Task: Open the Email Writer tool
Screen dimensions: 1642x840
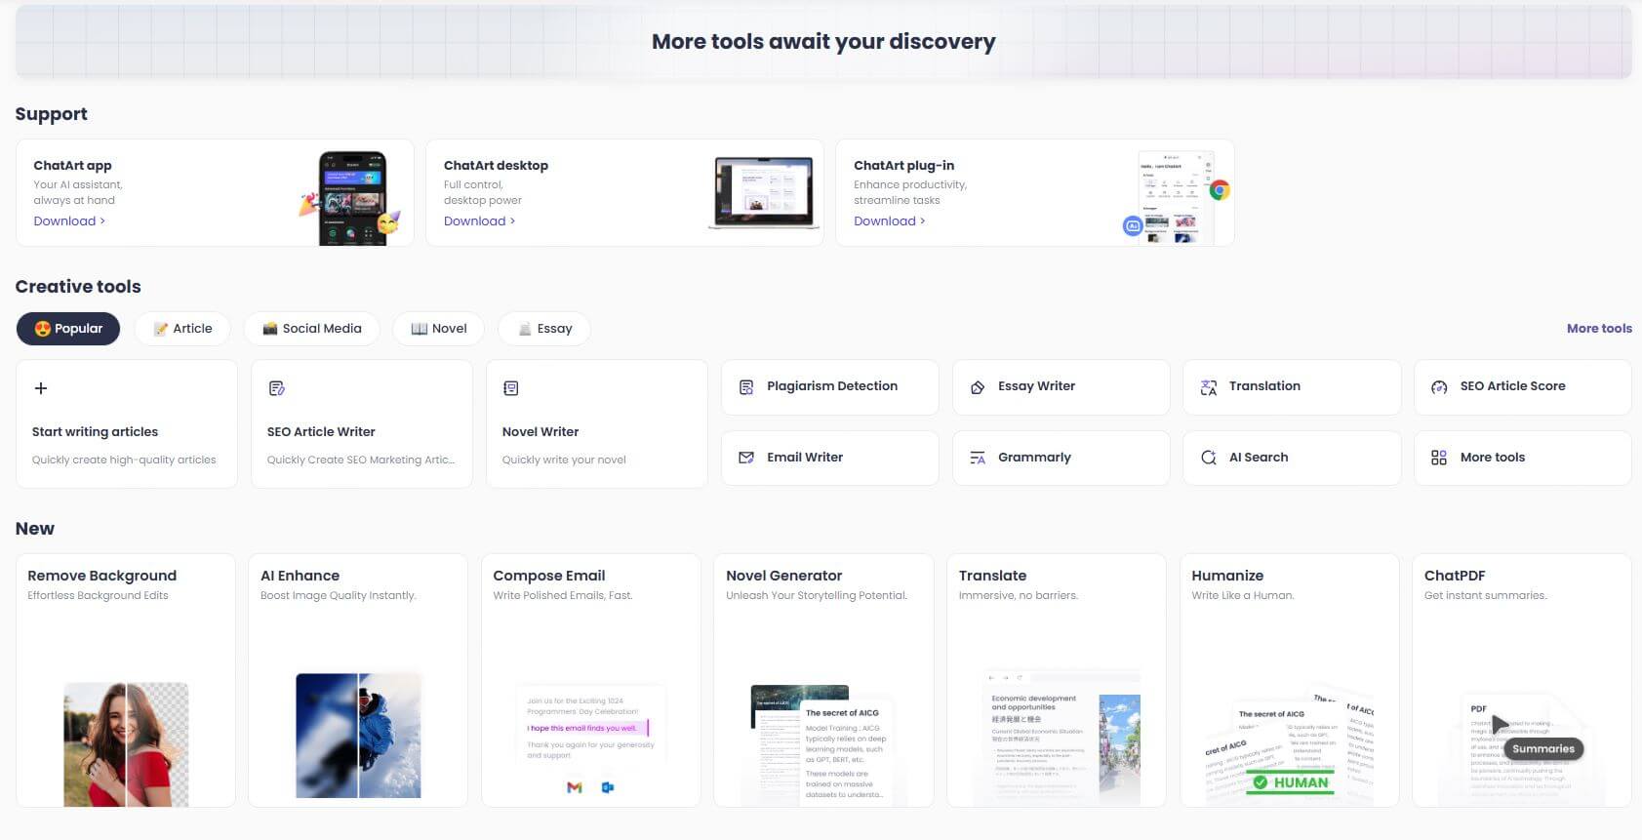Action: [x=830, y=458]
